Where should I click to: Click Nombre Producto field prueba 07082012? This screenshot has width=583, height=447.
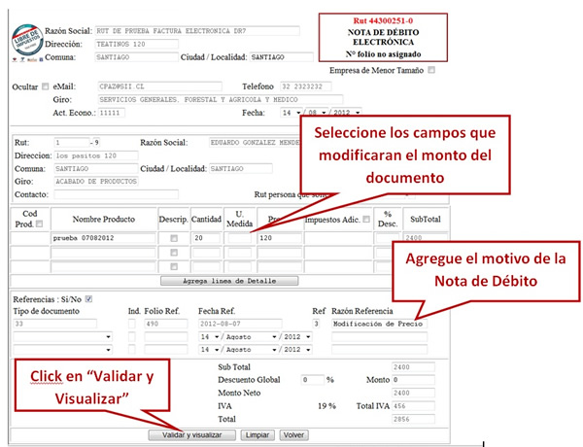pyautogui.click(x=103, y=238)
